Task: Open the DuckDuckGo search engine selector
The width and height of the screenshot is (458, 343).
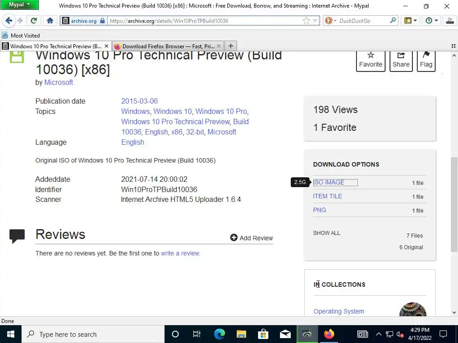Action: [x=331, y=21]
